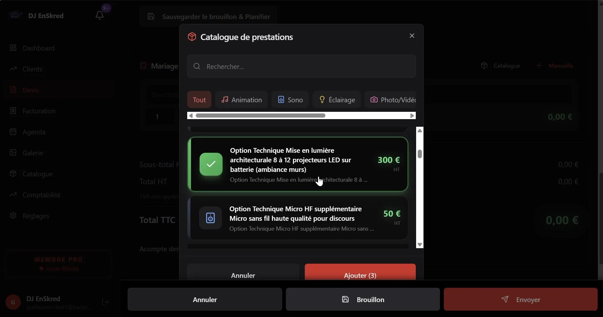Image resolution: width=603 pixels, height=317 pixels.
Task: Click Sauvegarder le brouillon & Planifier
Action: click(209, 17)
